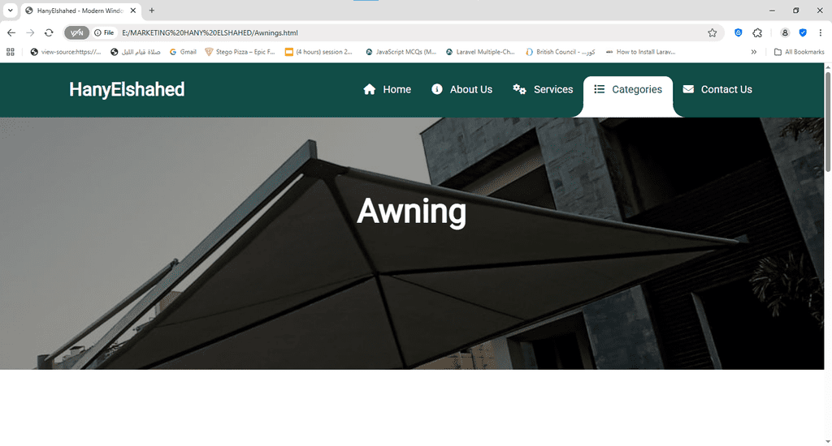832x446 pixels.
Task: Expand the tab search dropdown arrow
Action: point(10,10)
